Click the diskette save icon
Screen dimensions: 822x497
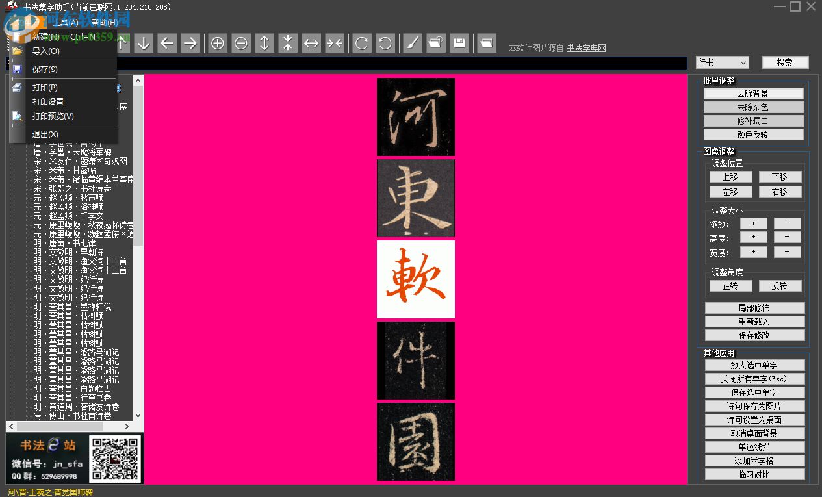pos(459,43)
